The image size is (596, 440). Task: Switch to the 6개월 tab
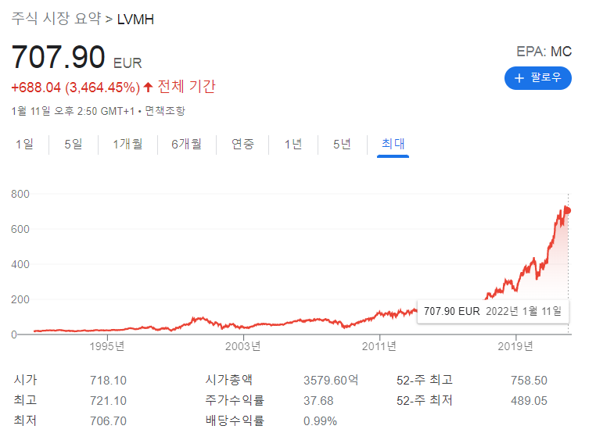(187, 145)
